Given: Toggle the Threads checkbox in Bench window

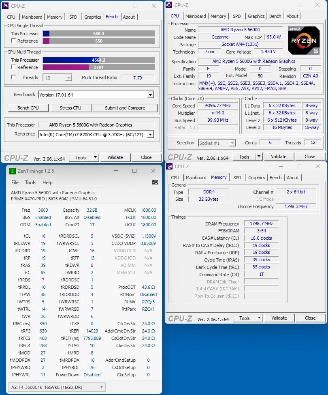Looking at the screenshot, I should tap(14, 77).
